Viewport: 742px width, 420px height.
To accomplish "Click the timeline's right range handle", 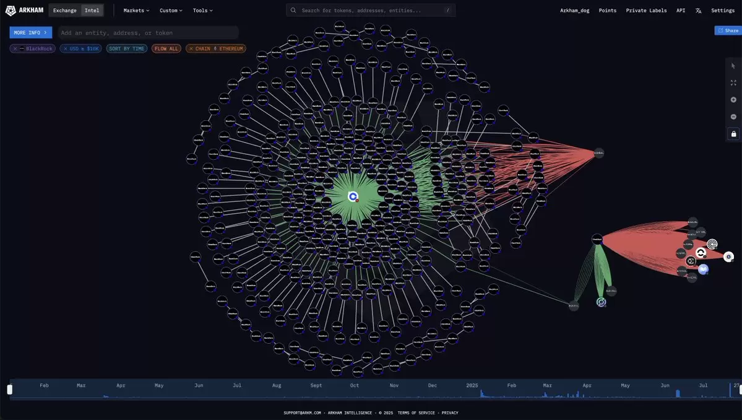I will pos(740,390).
